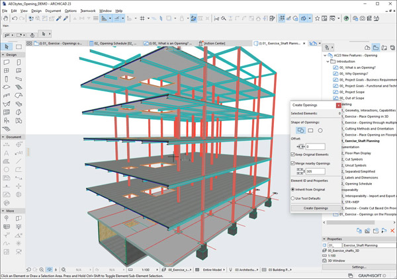Open the Options menu
The height and width of the screenshot is (279, 397).
[70, 11]
